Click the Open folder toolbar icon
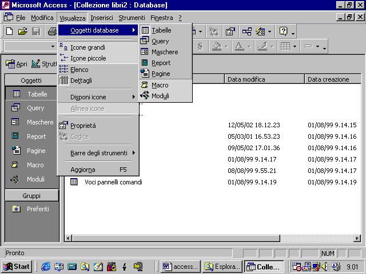The height and width of the screenshot is (274, 366). tap(23, 31)
